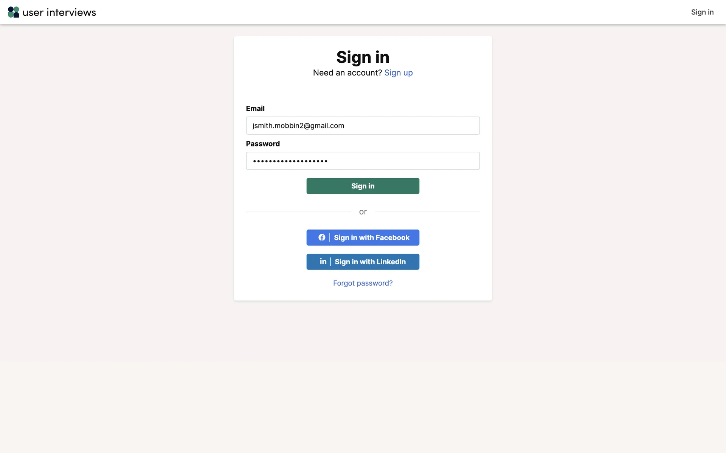Click the Email field label
The width and height of the screenshot is (726, 453).
pos(255,108)
